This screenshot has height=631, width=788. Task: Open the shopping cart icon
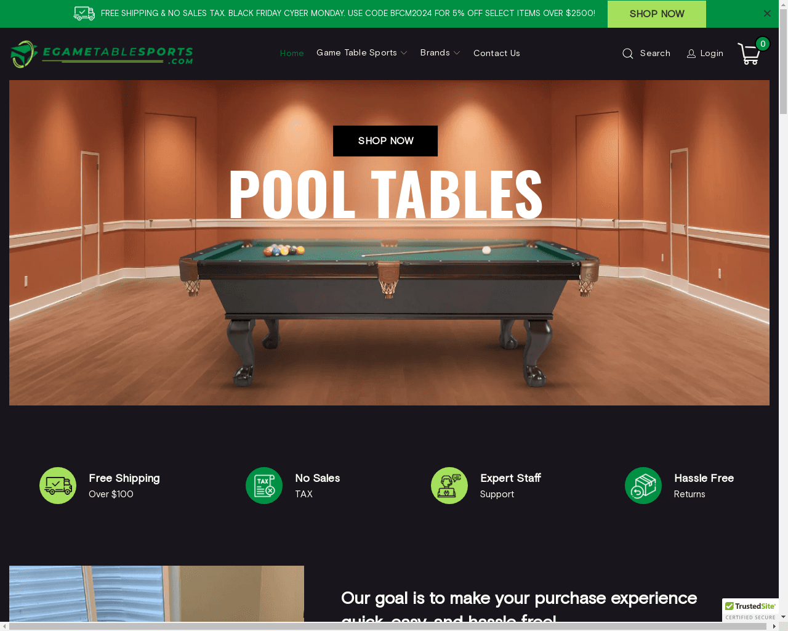click(750, 54)
